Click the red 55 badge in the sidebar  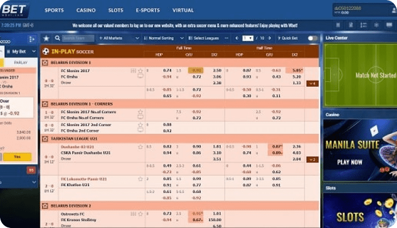[31, 170]
